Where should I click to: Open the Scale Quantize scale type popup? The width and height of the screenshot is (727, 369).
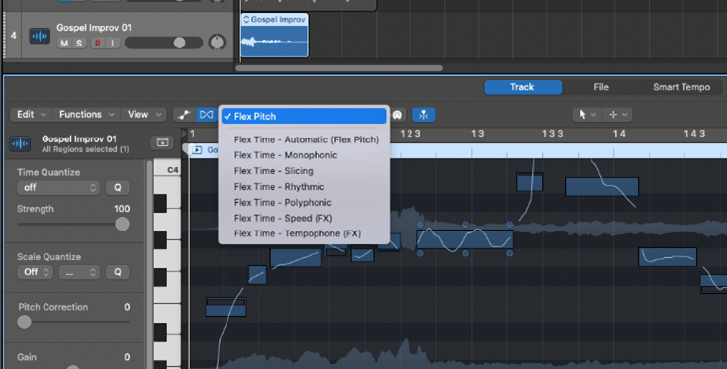tap(79, 272)
